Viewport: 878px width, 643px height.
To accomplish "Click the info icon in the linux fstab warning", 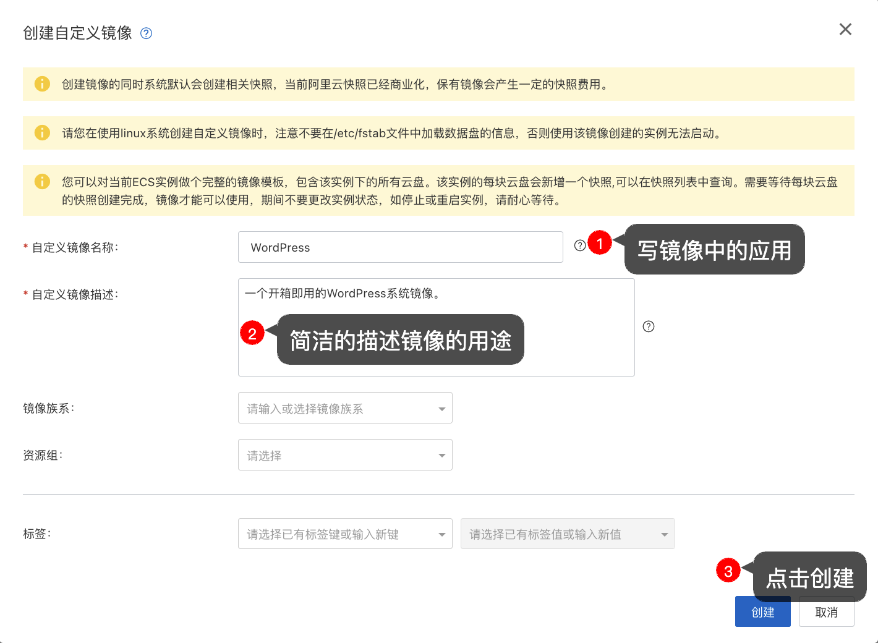I will [x=42, y=133].
